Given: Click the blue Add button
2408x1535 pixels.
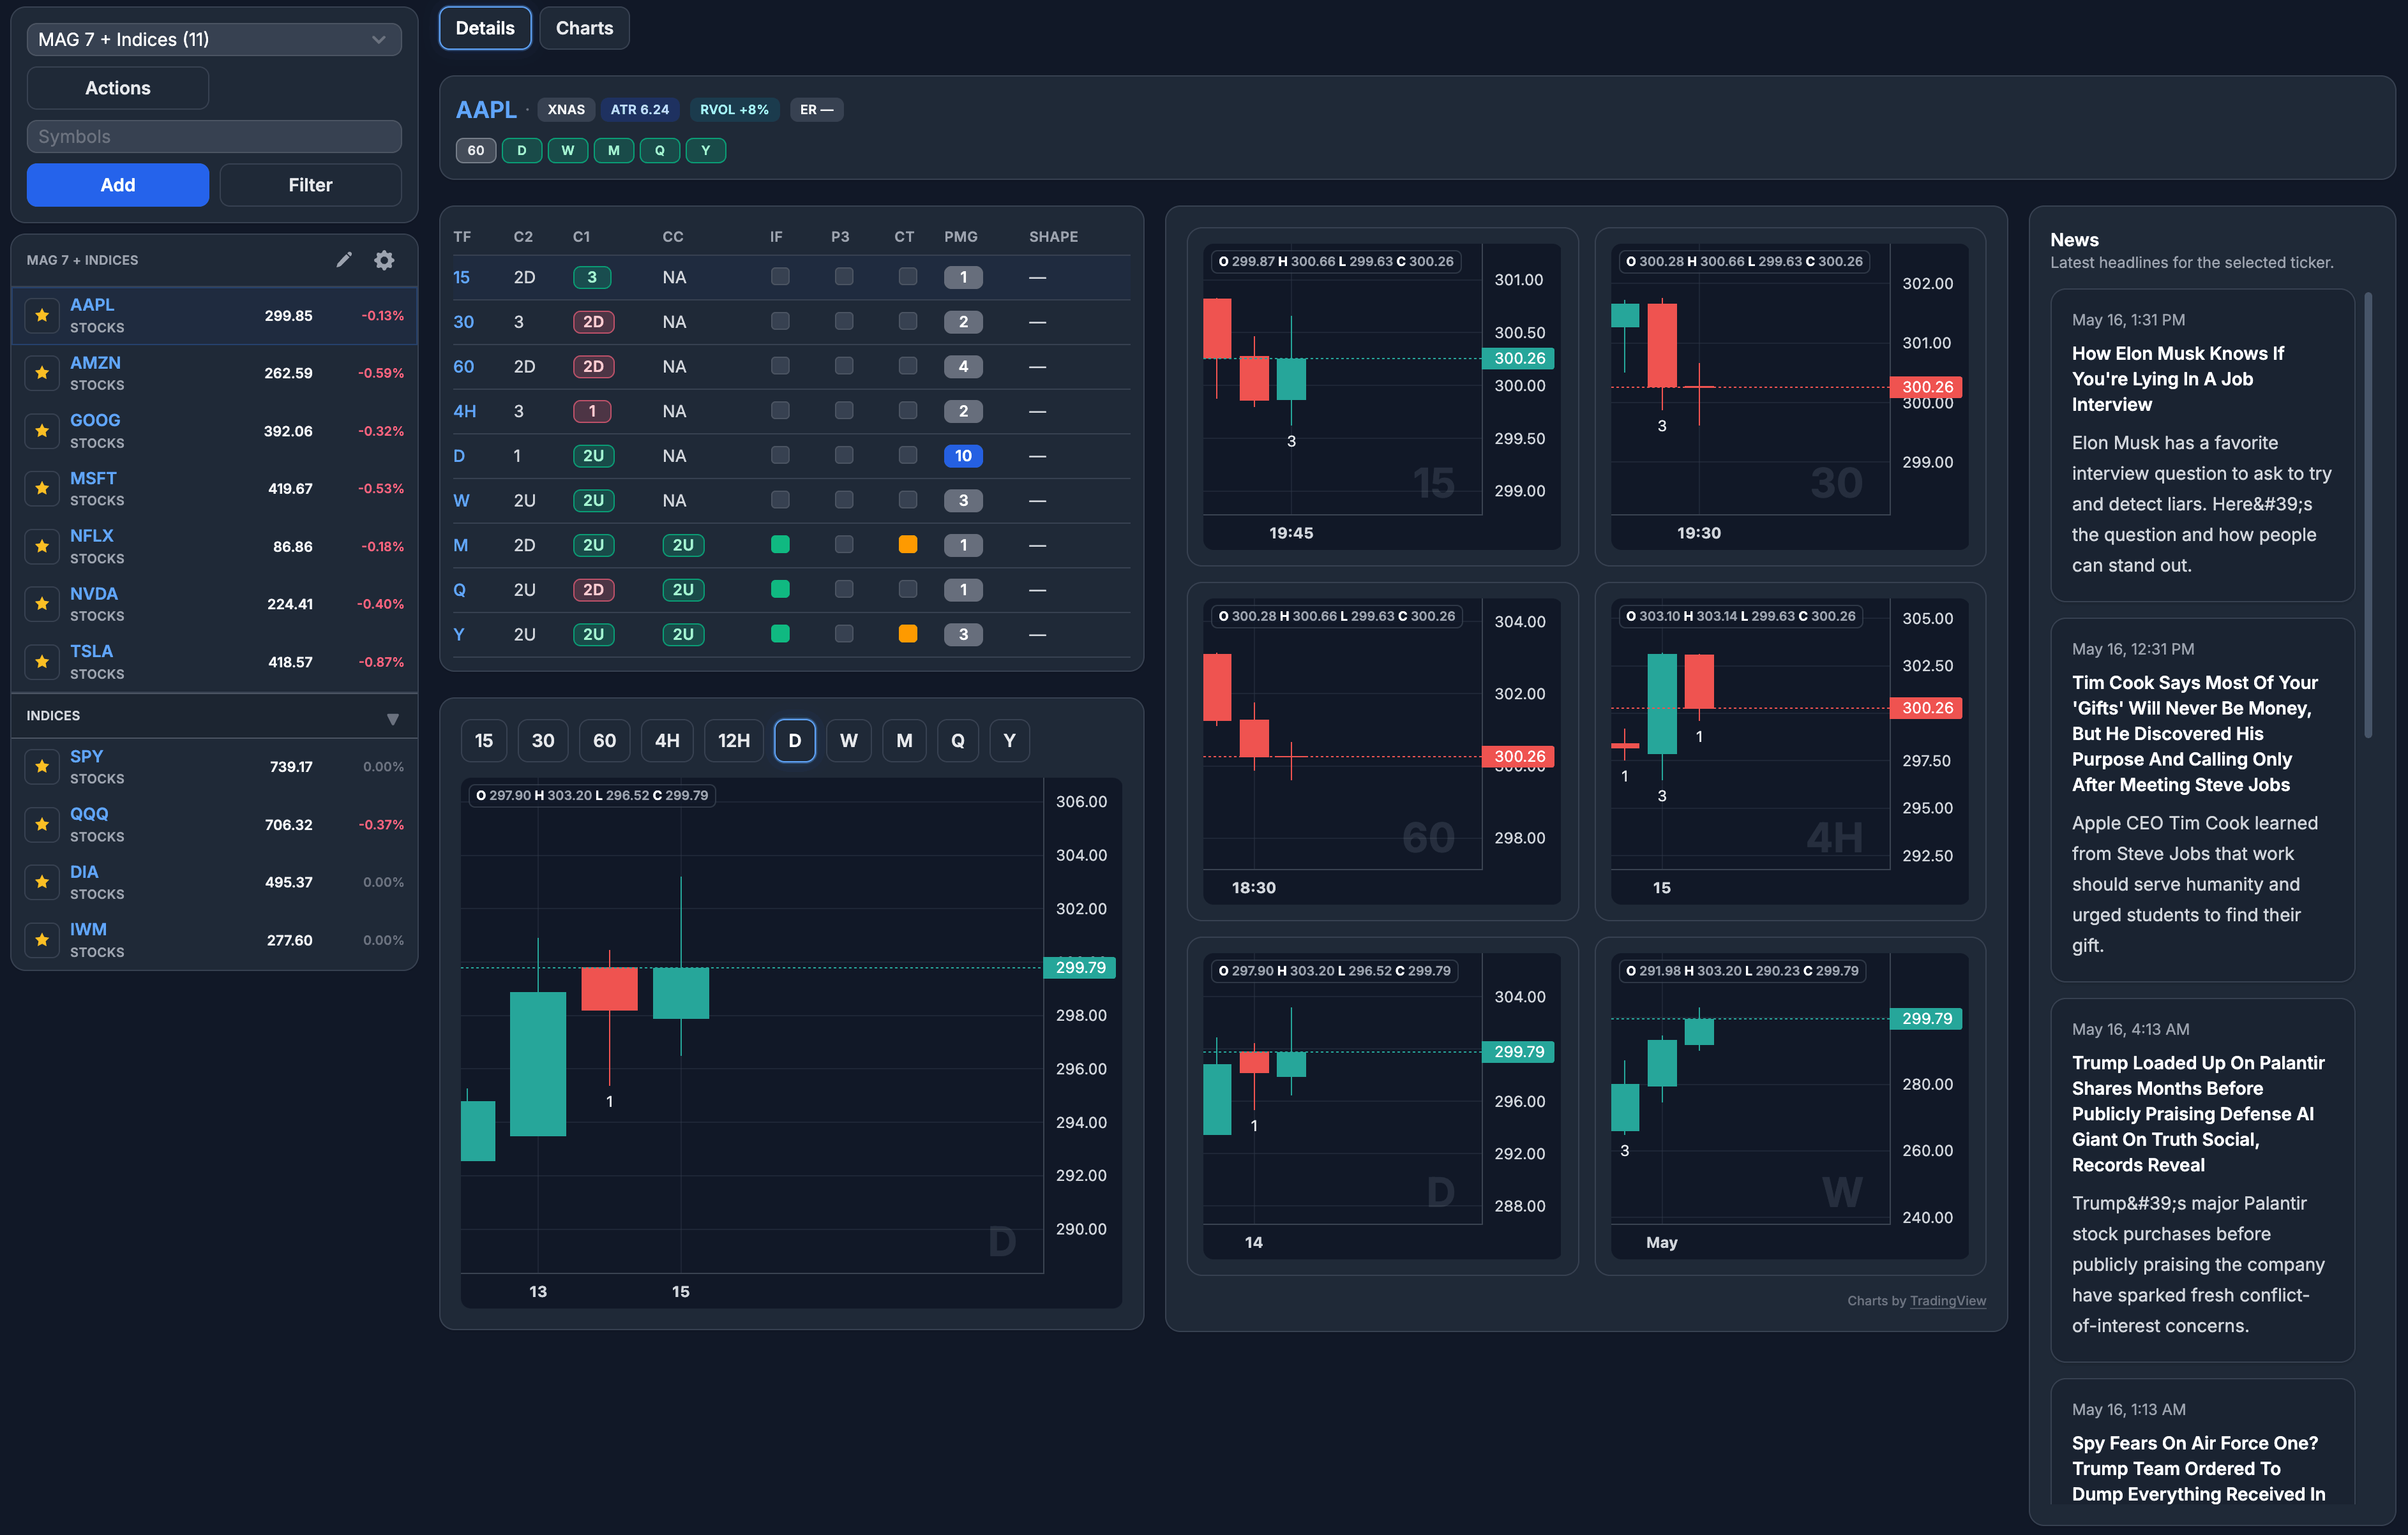Looking at the screenshot, I should pyautogui.click(x=118, y=185).
